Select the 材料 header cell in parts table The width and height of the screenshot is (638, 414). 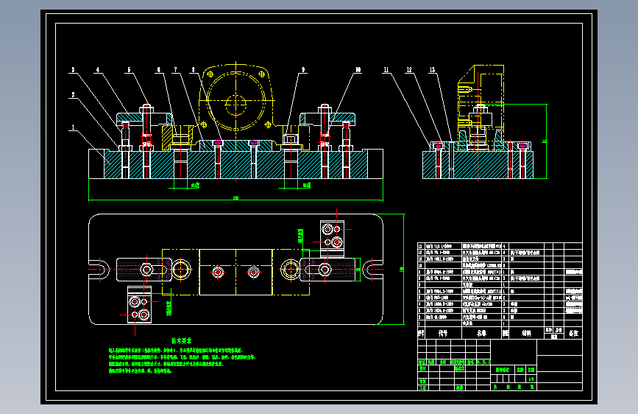pyautogui.click(x=526, y=333)
